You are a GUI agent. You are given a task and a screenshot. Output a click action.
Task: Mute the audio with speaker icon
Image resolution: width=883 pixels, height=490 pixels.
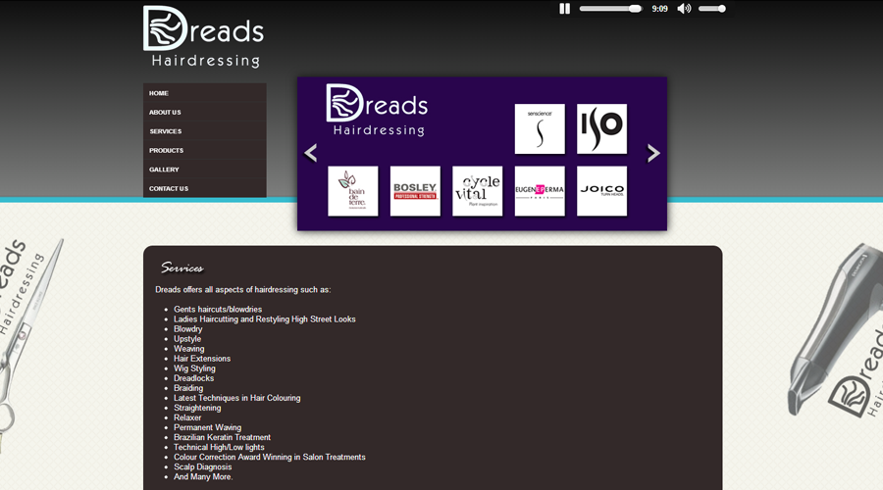(x=684, y=9)
